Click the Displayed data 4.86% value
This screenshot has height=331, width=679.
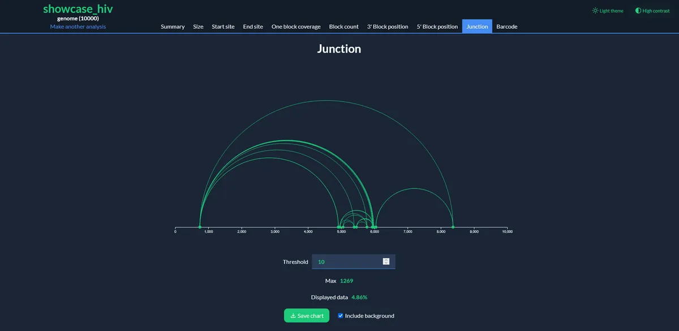[x=359, y=297]
